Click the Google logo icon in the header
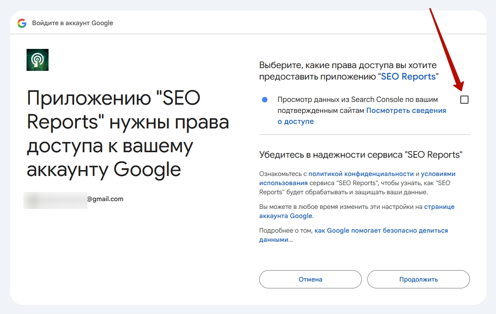This screenshot has height=314, width=496. point(22,23)
